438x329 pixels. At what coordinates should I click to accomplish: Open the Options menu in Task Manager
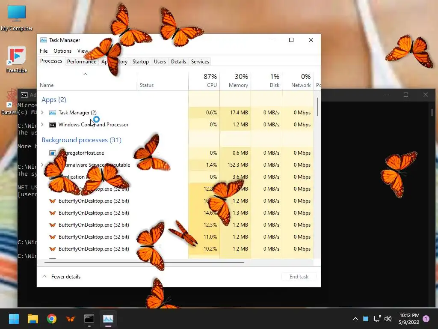[62, 51]
